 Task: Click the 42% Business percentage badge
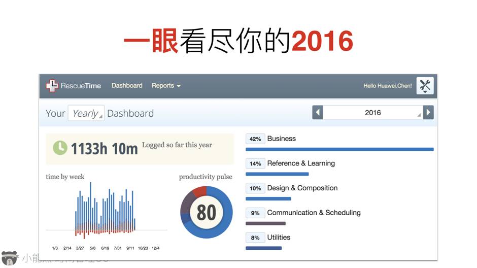click(x=255, y=139)
